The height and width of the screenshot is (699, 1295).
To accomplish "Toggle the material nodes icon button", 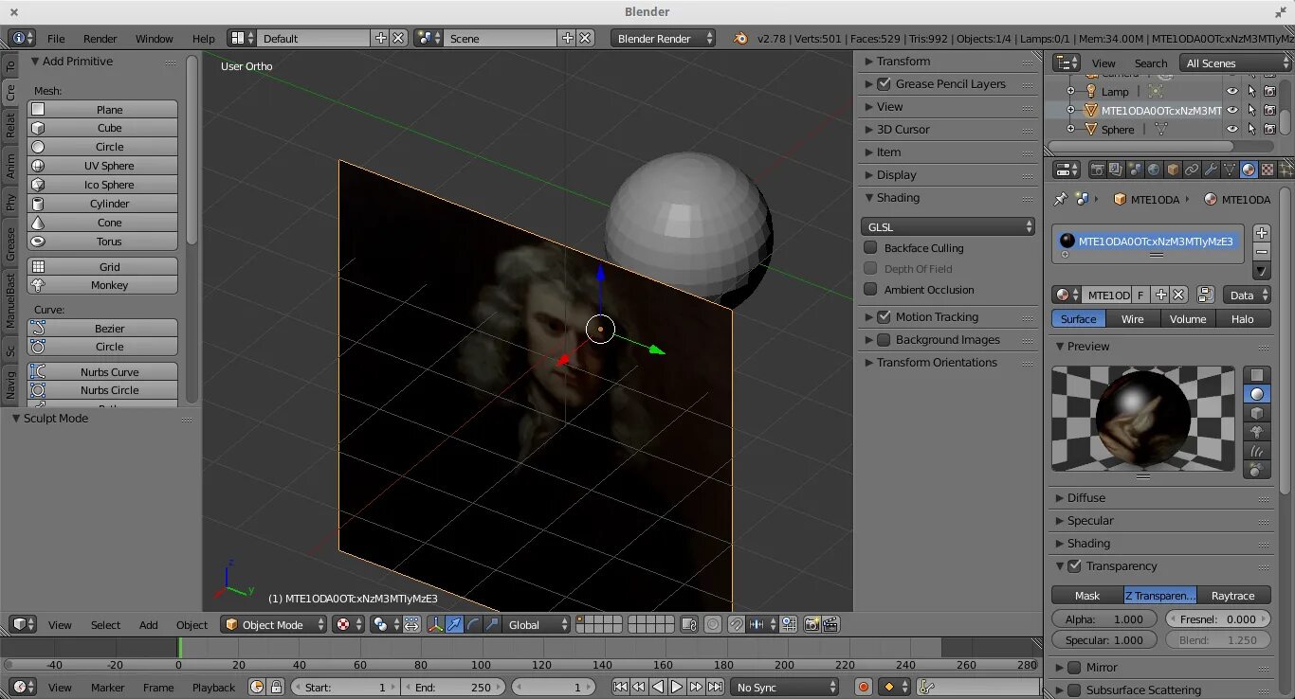I will pyautogui.click(x=1206, y=295).
